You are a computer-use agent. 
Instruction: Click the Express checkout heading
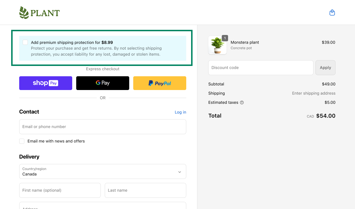pos(103,69)
